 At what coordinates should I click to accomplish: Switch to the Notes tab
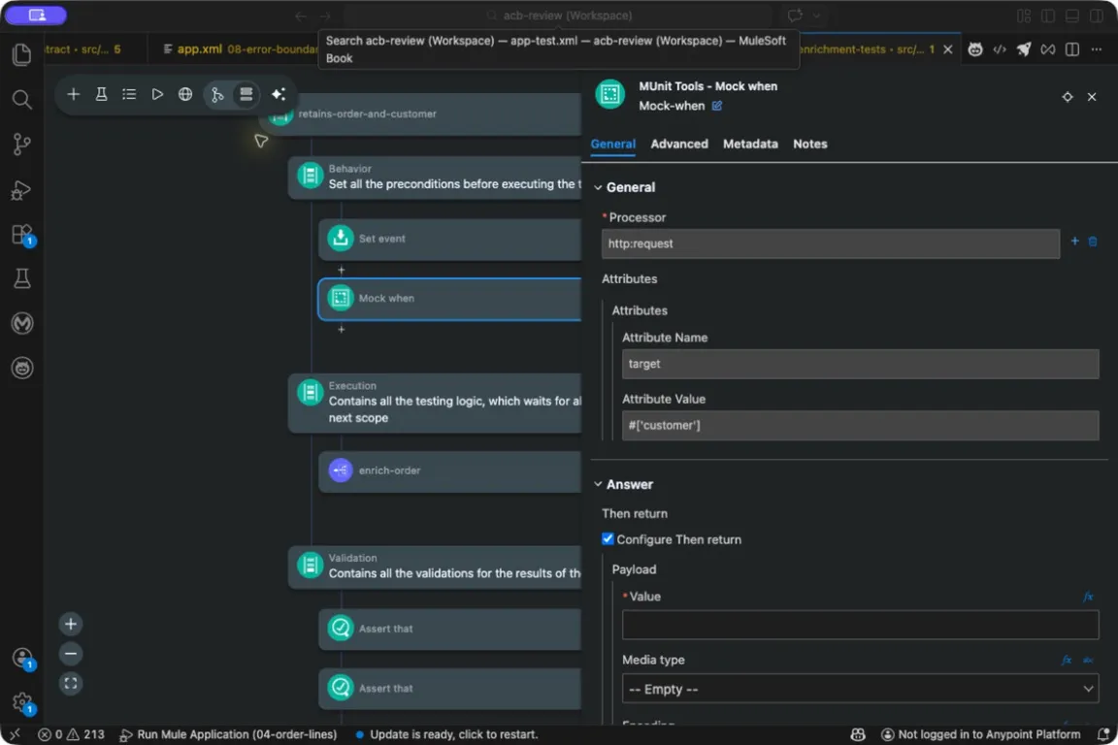click(x=810, y=144)
